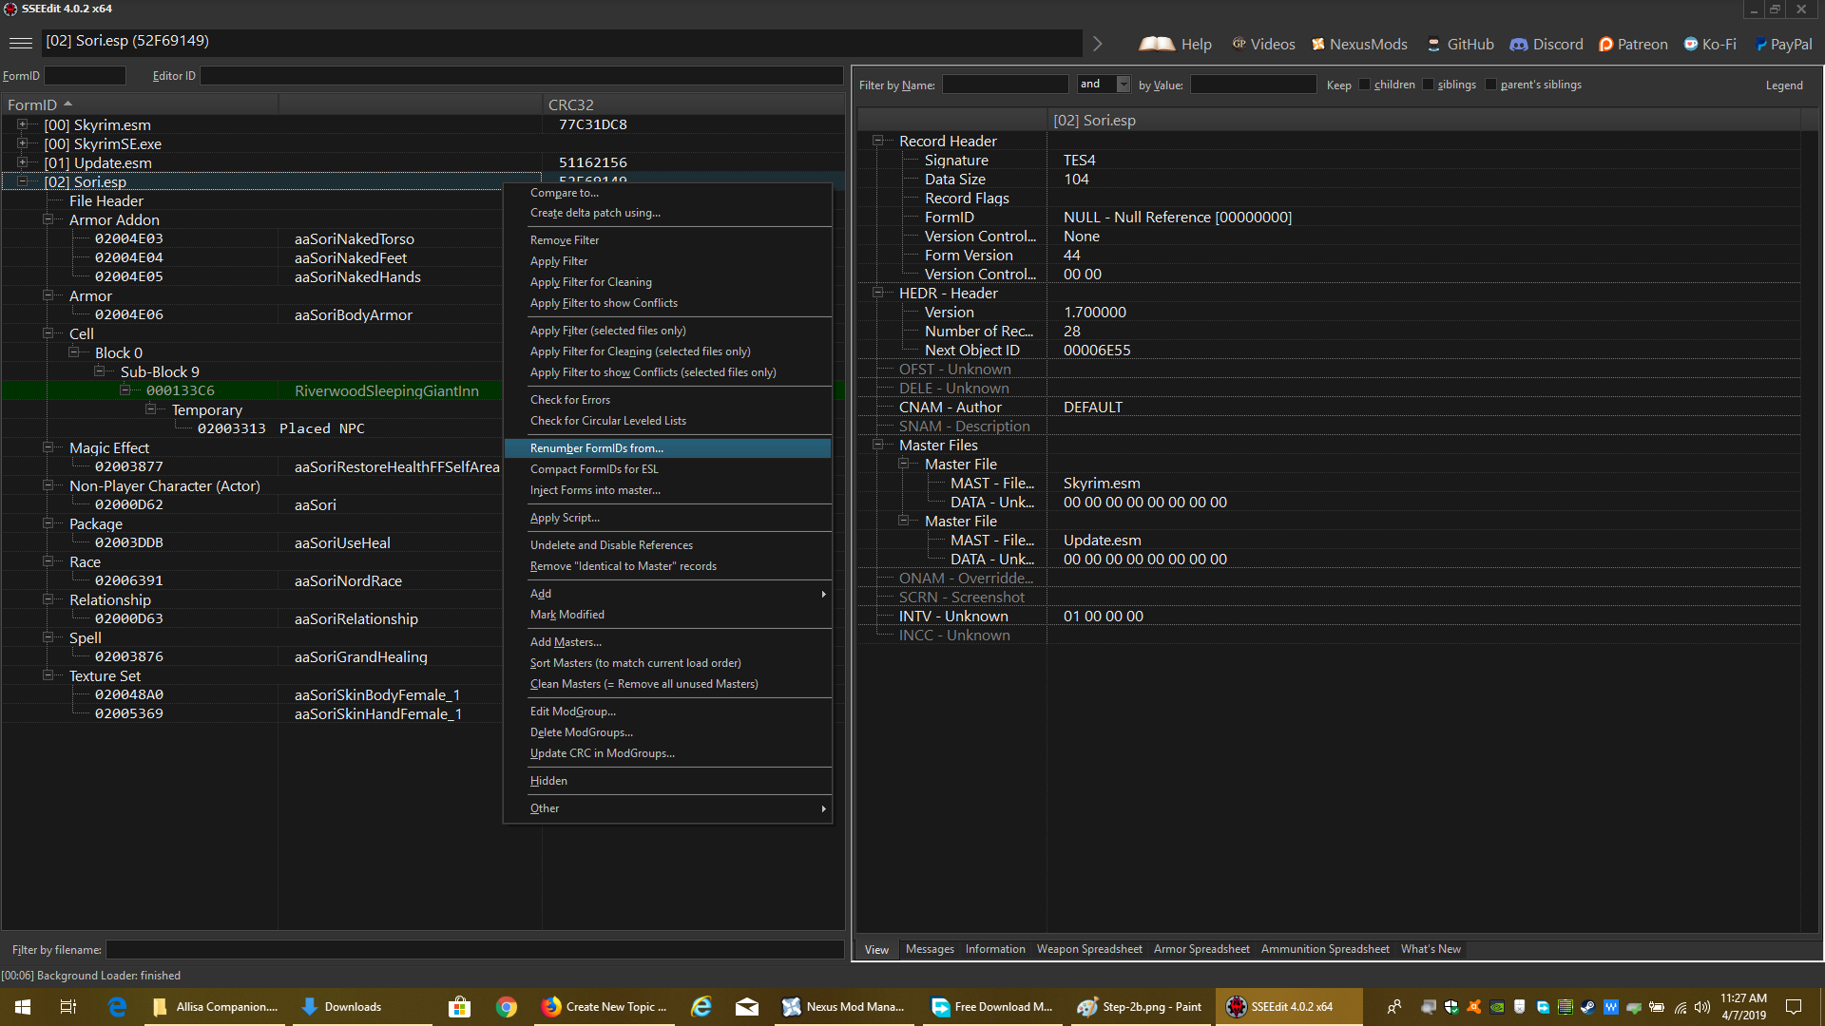Open the Ko-Fi link icon
The image size is (1825, 1026).
[1690, 44]
